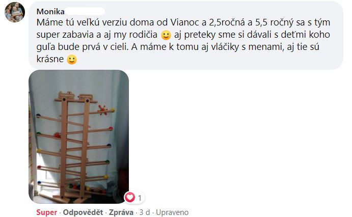352x217 pixels.
Task: Open the attached marble run photo
Action: pos(79,137)
